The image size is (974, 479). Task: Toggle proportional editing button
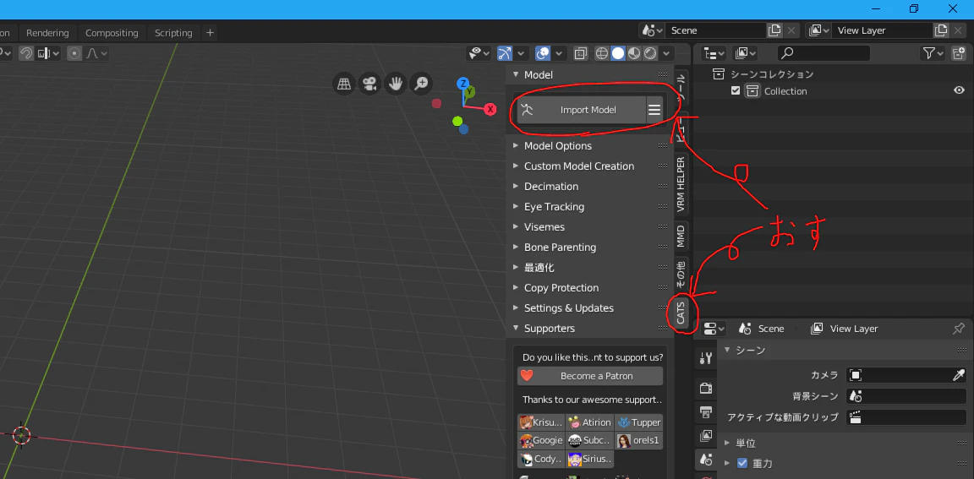pos(74,53)
